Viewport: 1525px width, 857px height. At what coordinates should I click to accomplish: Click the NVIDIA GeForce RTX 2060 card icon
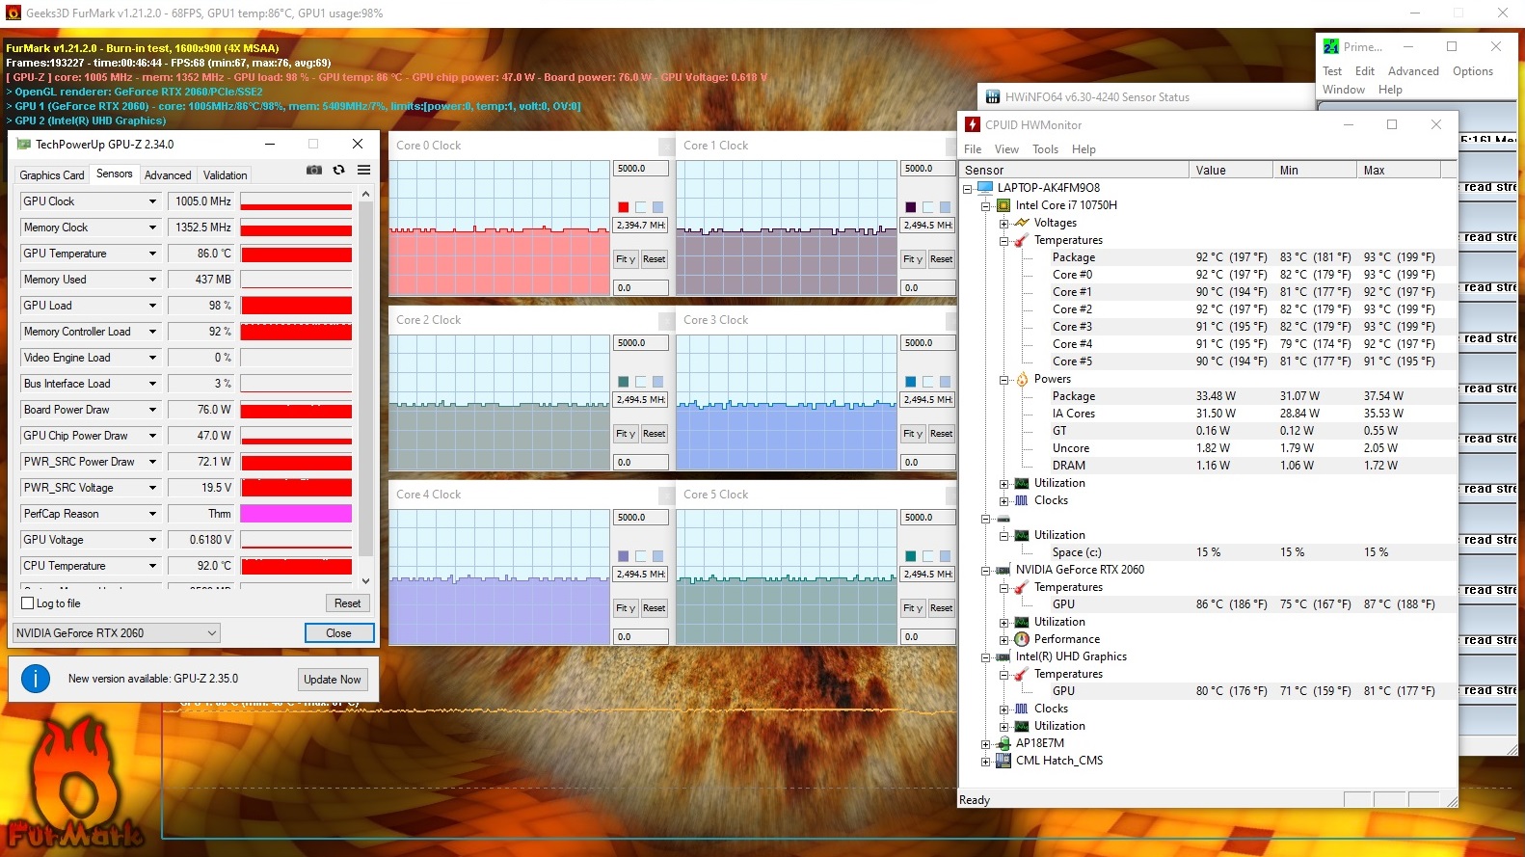coord(1003,570)
